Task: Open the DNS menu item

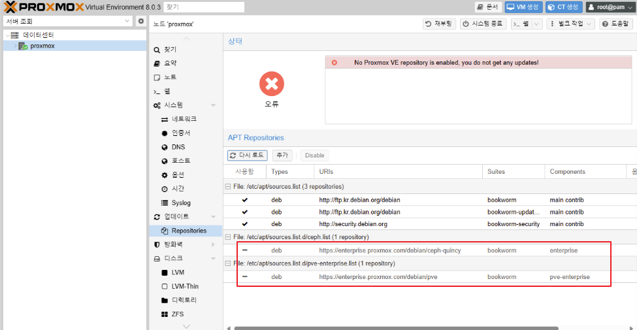Action: point(186,147)
